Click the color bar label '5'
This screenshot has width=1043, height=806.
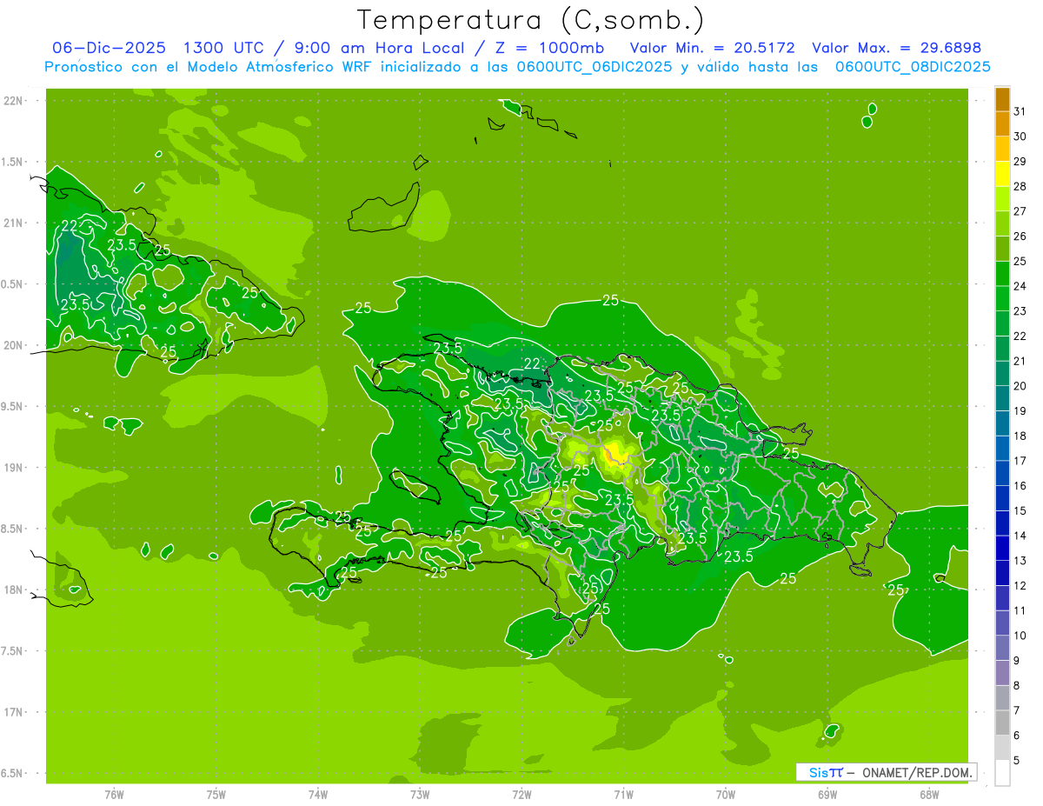tap(1016, 761)
